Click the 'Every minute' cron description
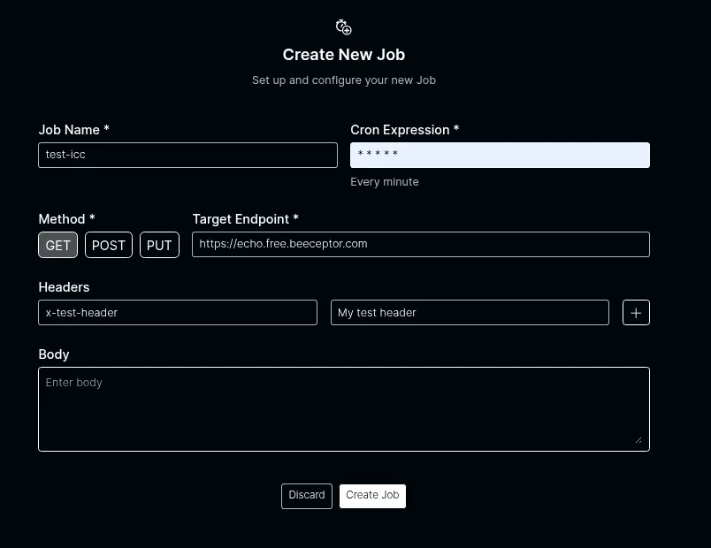Viewport: 711px width, 548px height. click(385, 182)
